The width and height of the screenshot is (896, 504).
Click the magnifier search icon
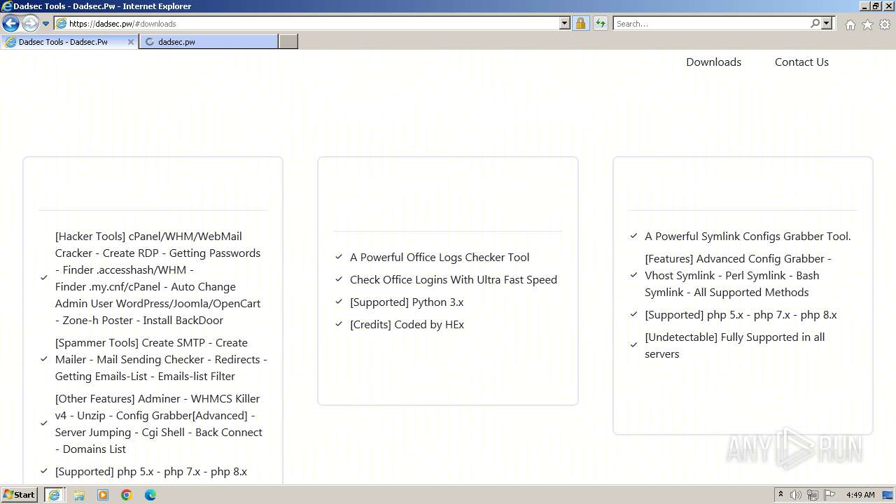click(815, 24)
